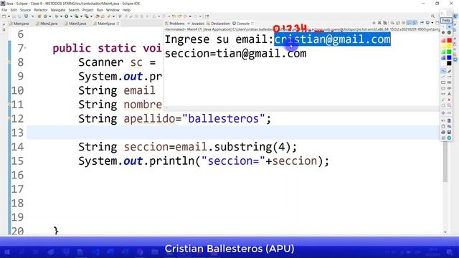
Task: Select the text 'A' tool in drawing palette
Action: tap(449, 94)
